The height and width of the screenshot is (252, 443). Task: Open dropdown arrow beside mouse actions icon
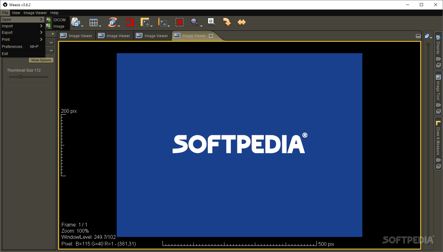pos(82,26)
